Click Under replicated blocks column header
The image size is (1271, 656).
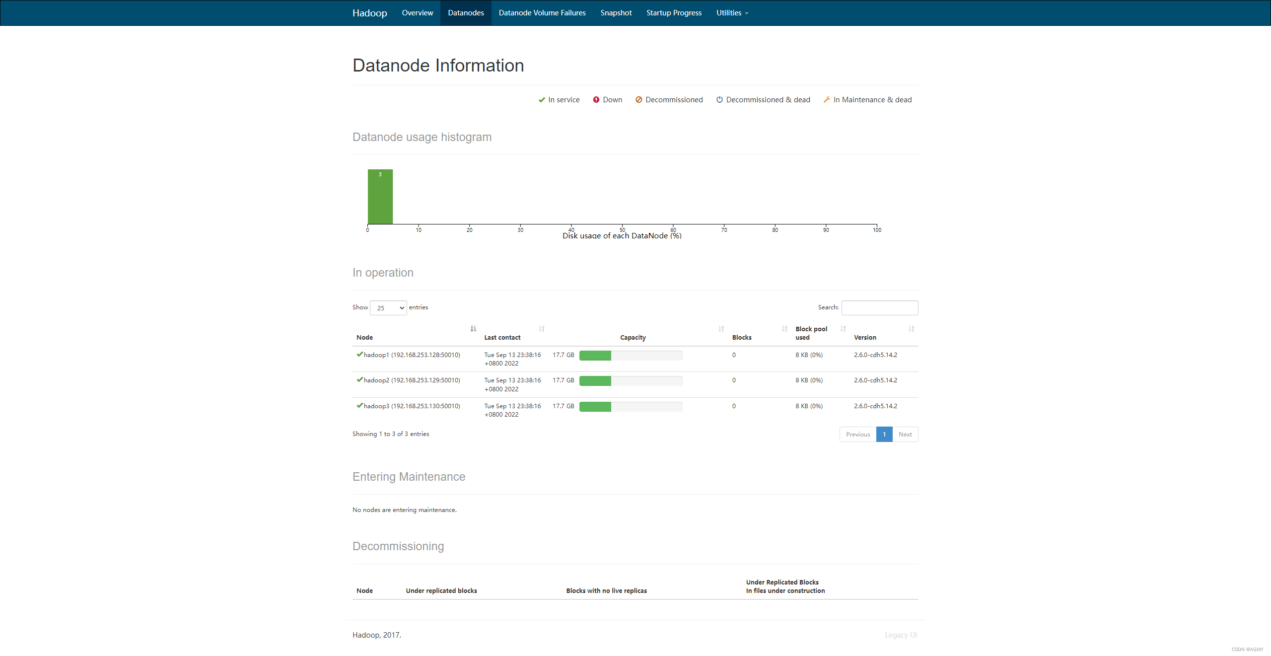(x=441, y=591)
